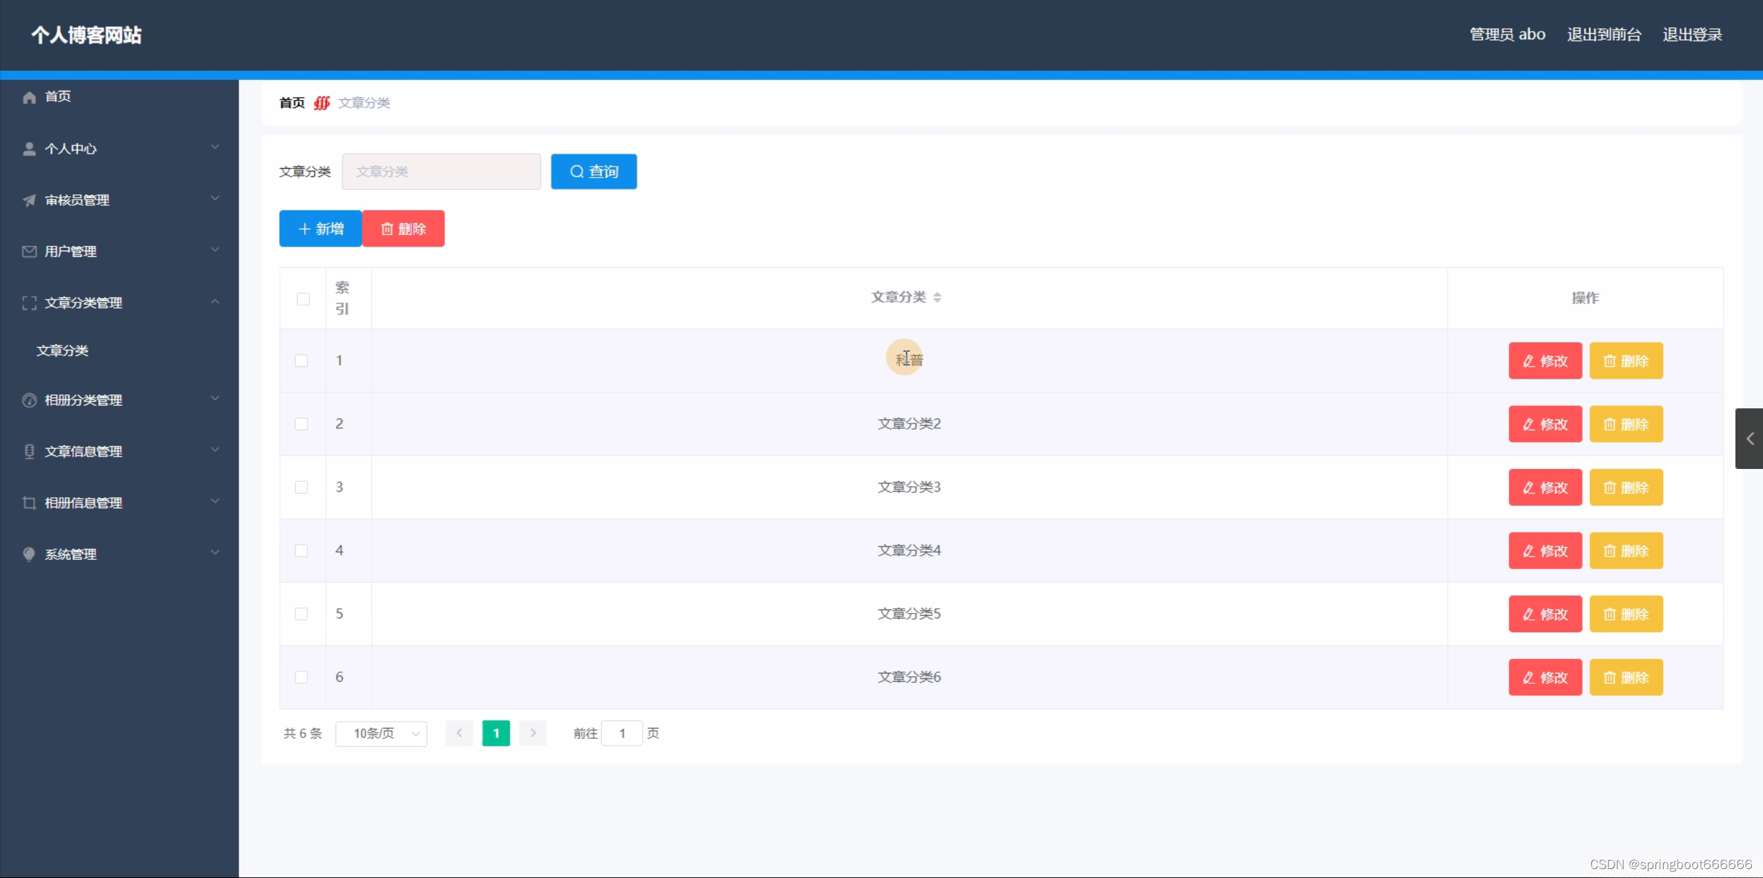Image resolution: width=1763 pixels, height=878 pixels.
Task: Select the 文章分类 submenu item
Action: [x=63, y=351]
